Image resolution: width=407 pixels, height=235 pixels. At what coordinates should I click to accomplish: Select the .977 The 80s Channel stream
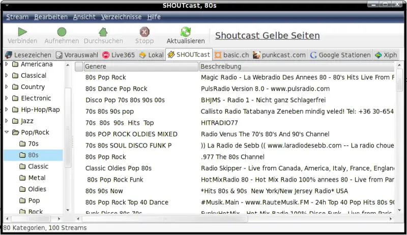(x=232, y=157)
